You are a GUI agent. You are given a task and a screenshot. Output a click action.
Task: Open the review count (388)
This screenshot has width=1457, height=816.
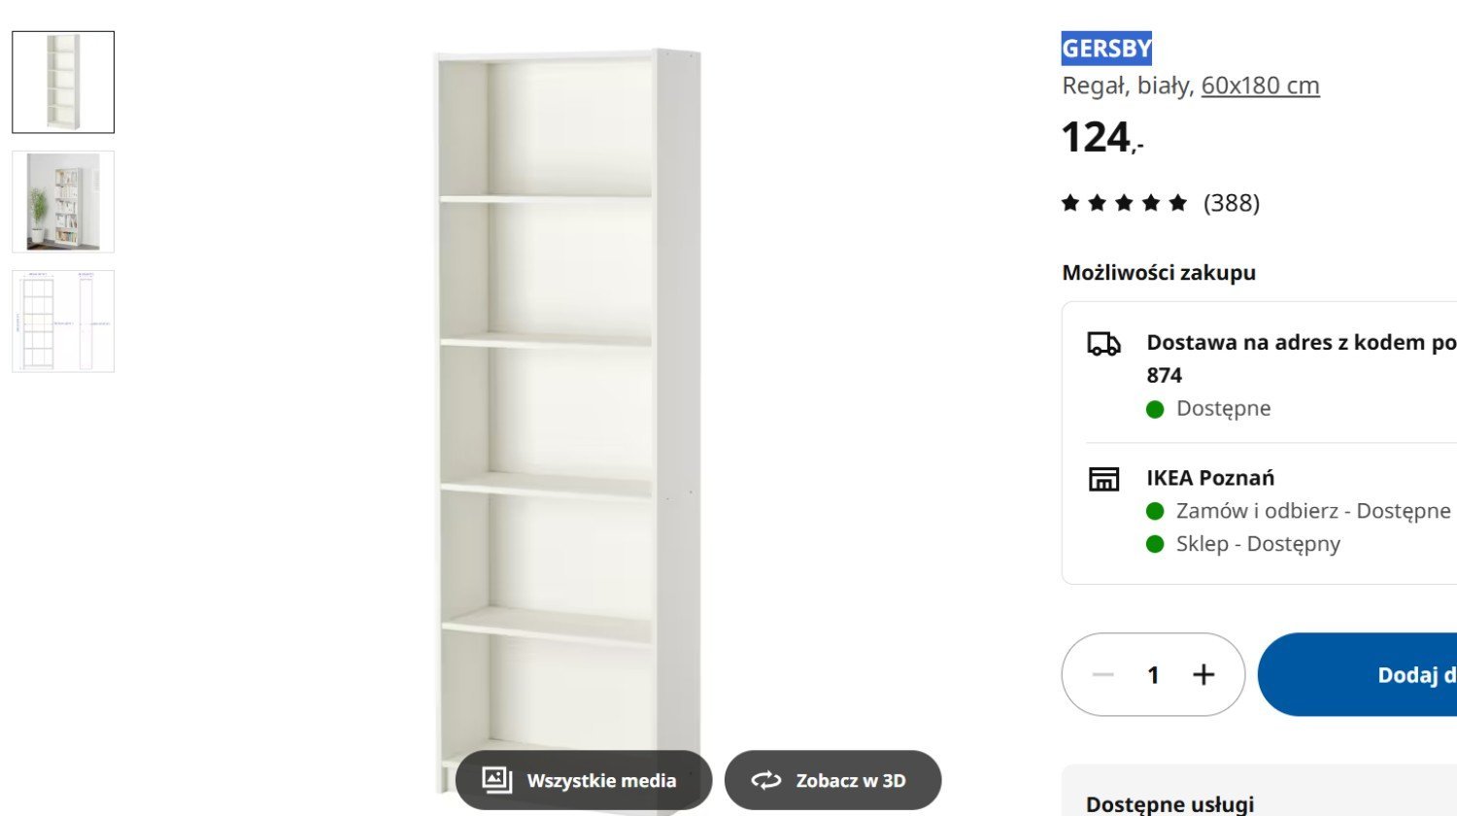tap(1232, 203)
